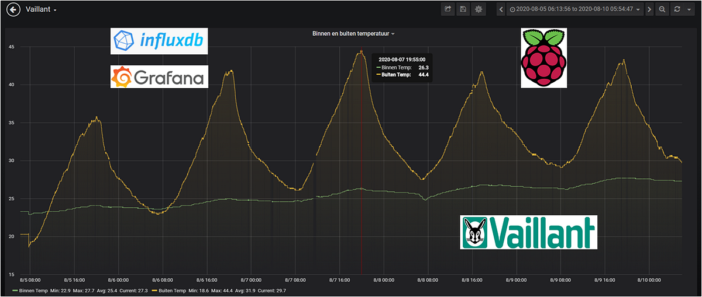Image resolution: width=702 pixels, height=297 pixels.
Task: Open the 'Binnen en buiten temperatuur' panel menu
Action: [x=354, y=34]
